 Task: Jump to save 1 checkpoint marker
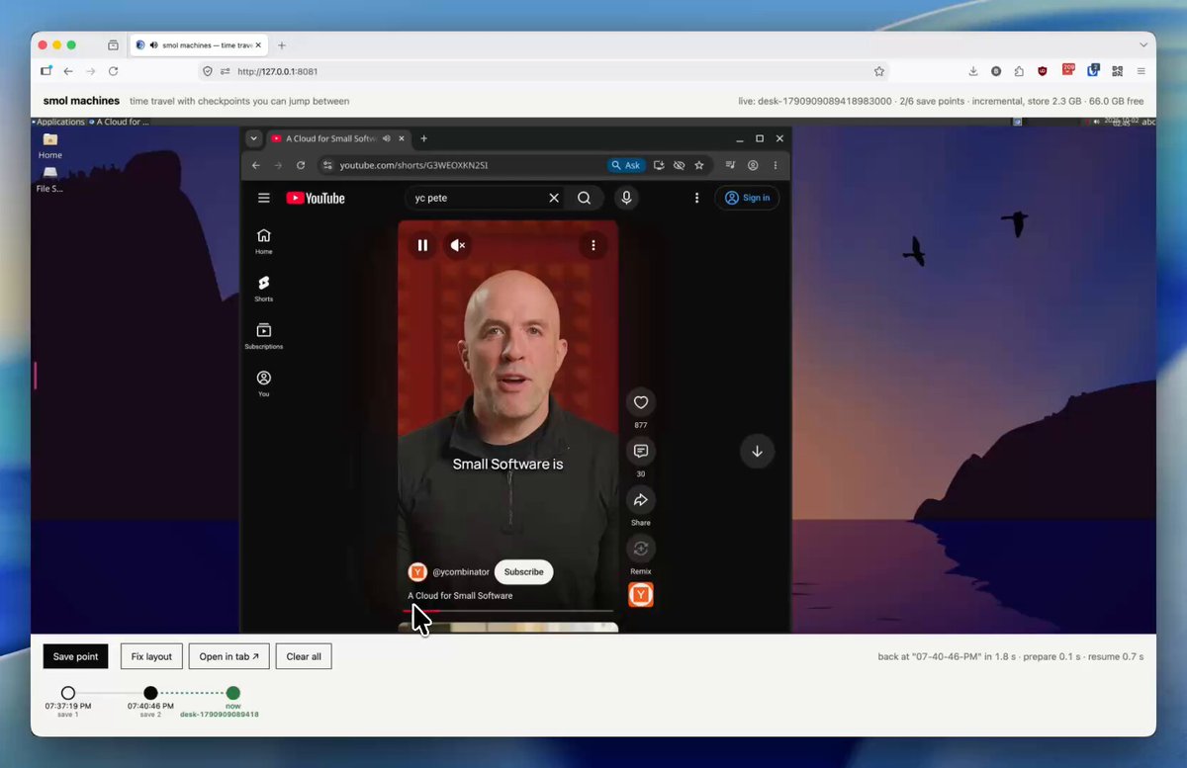coord(68,693)
